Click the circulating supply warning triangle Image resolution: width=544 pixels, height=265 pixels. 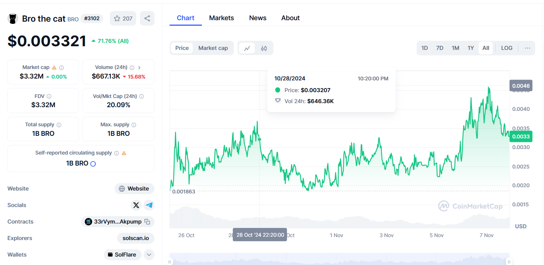[124, 153]
